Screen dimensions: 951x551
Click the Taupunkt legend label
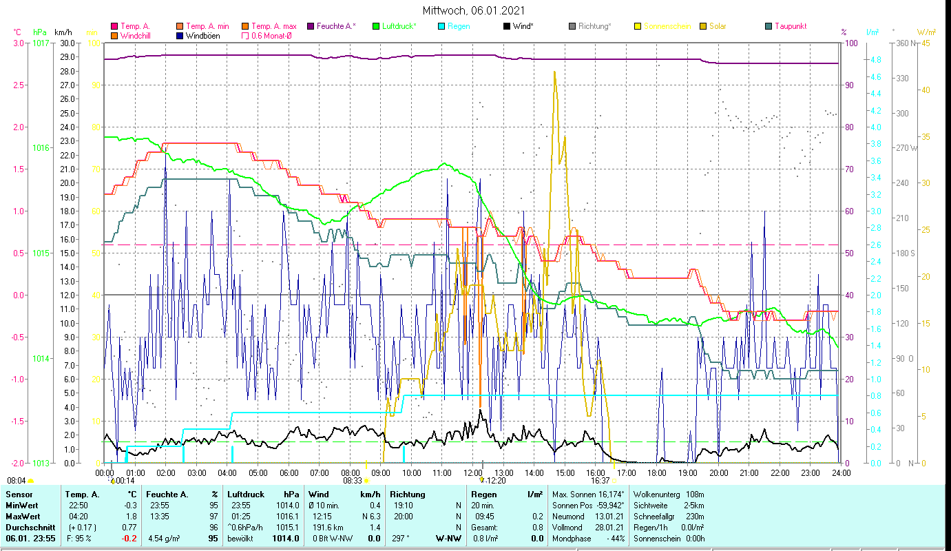click(x=790, y=27)
